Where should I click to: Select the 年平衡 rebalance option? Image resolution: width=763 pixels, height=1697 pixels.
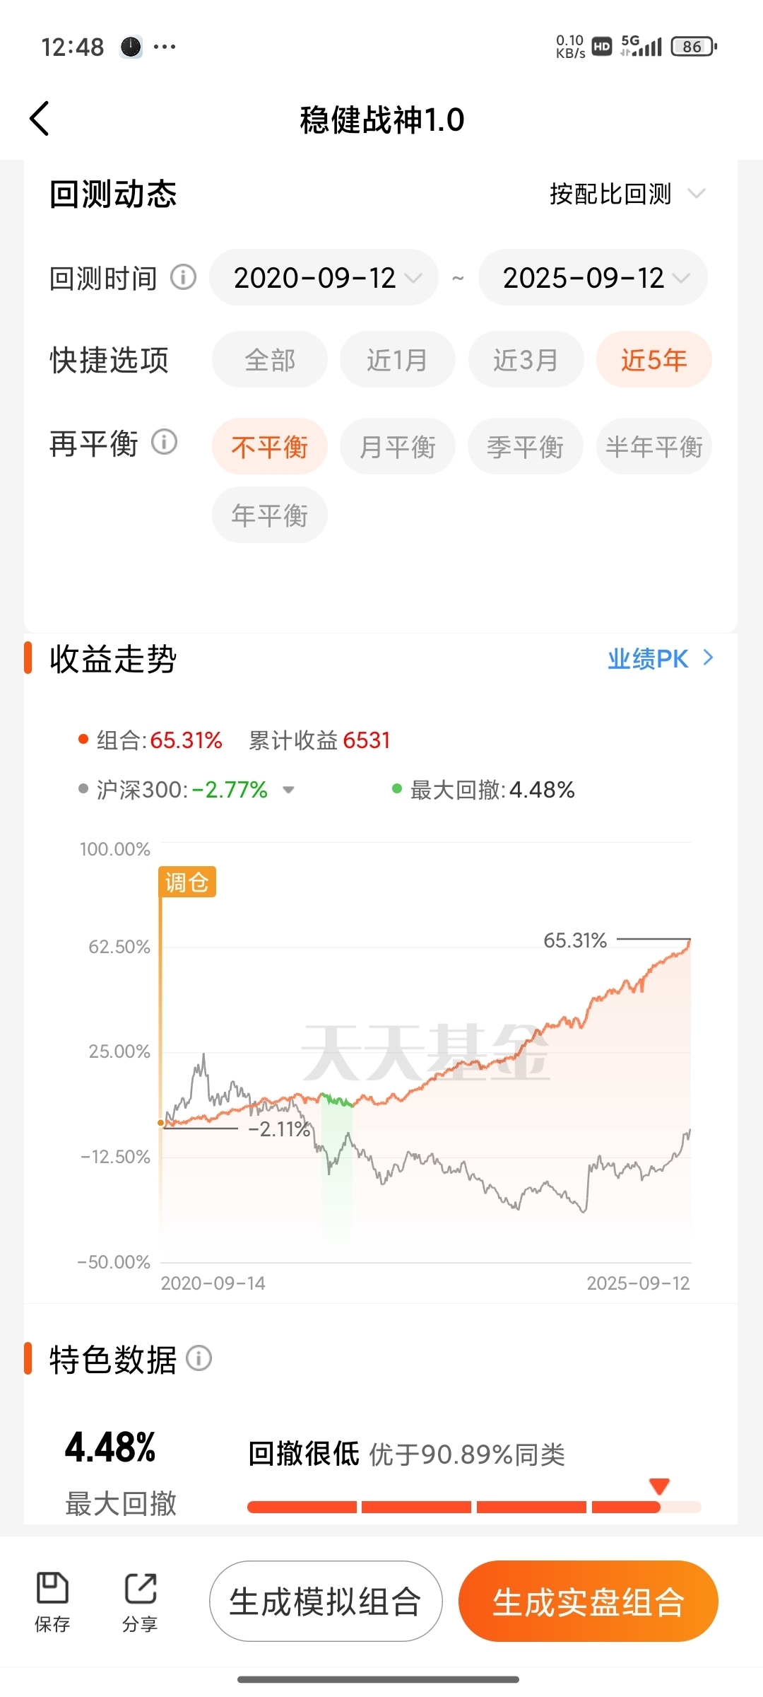270,515
